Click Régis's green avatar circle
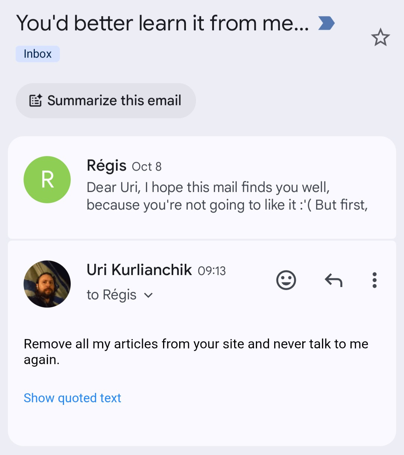This screenshot has height=455, width=404. [x=47, y=180]
